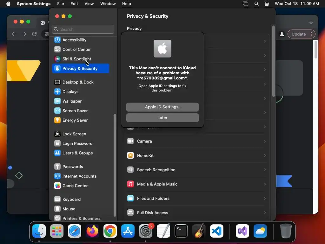Open Control Center from menu bar
Image resolution: width=325 pixels, height=244 pixels.
tap(267, 4)
